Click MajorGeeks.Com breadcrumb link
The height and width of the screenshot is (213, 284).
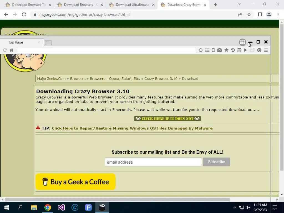tap(51, 78)
